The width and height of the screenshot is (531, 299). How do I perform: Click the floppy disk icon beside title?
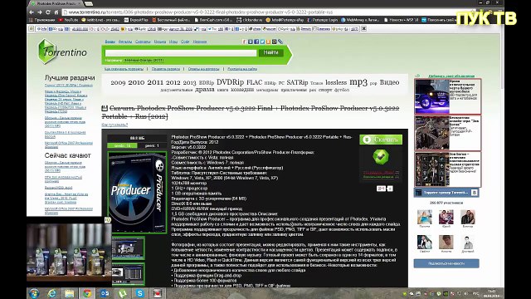(x=105, y=108)
